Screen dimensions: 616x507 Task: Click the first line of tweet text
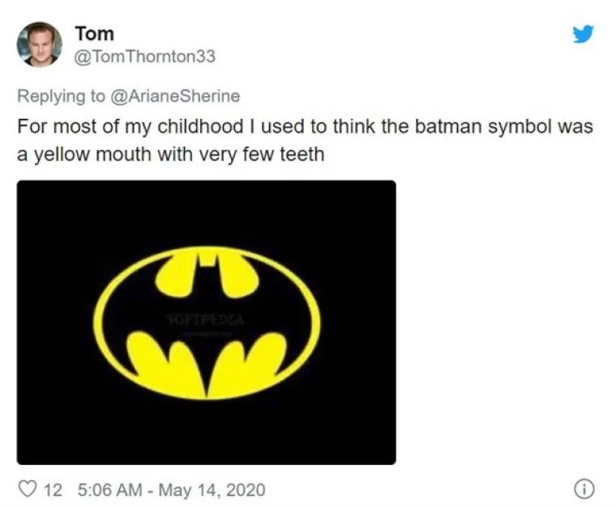coord(304,127)
